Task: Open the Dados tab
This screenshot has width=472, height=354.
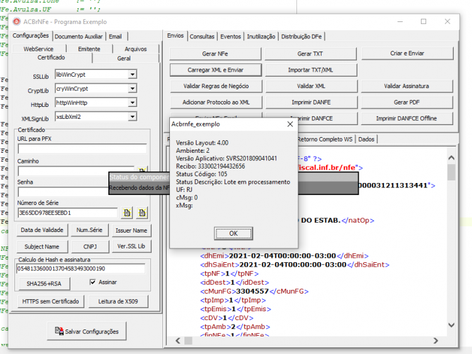Action: pos(366,139)
